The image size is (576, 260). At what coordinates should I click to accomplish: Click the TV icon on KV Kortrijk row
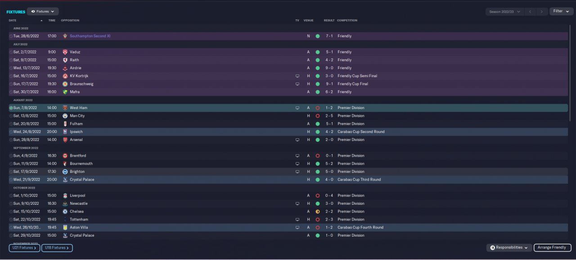tap(297, 76)
